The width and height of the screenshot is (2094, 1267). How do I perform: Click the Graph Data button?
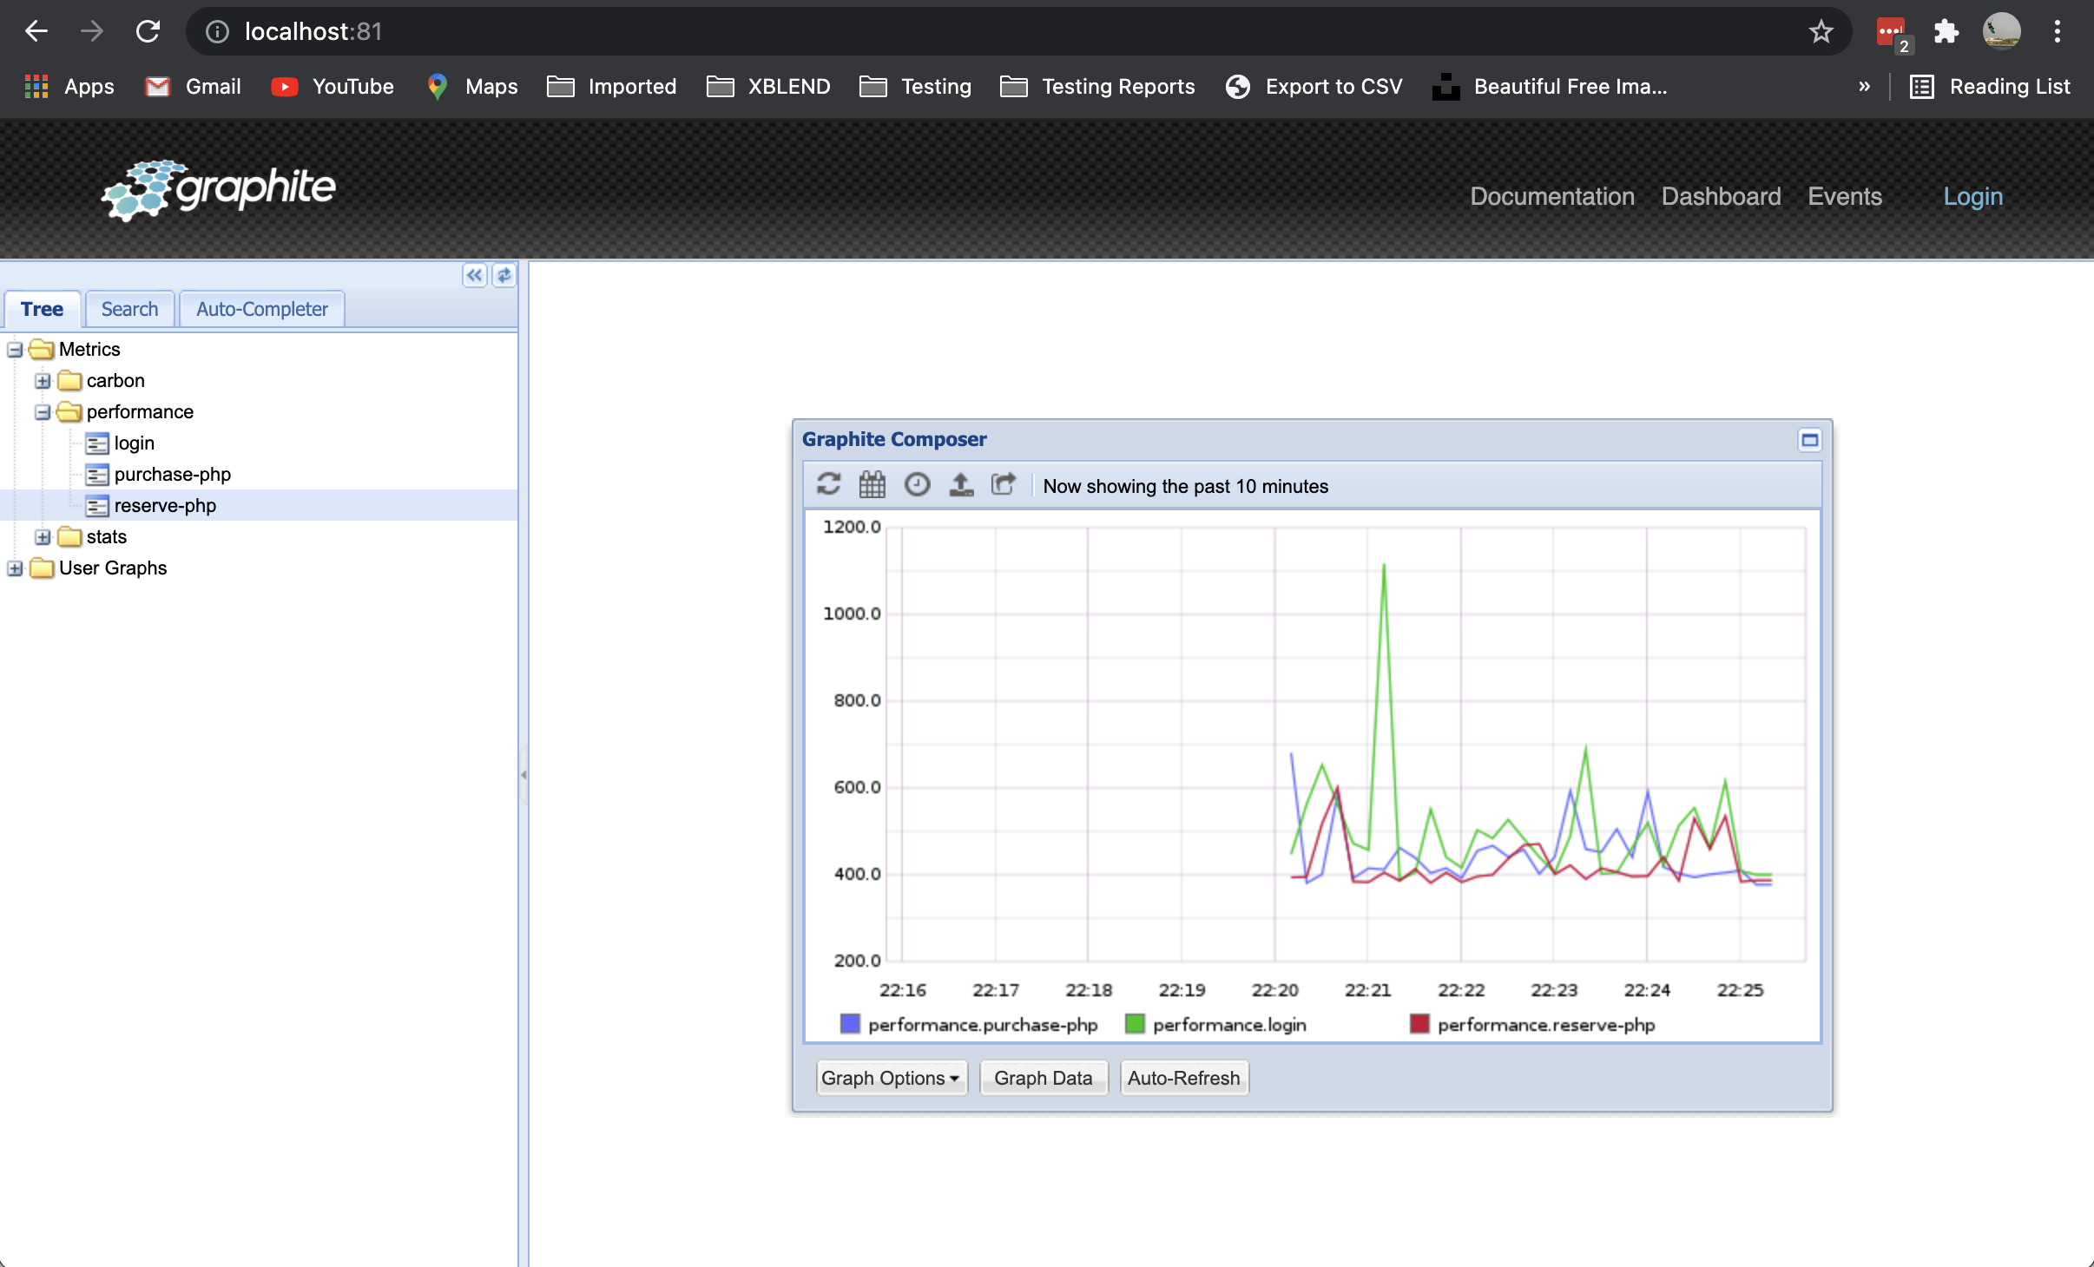[x=1044, y=1078]
